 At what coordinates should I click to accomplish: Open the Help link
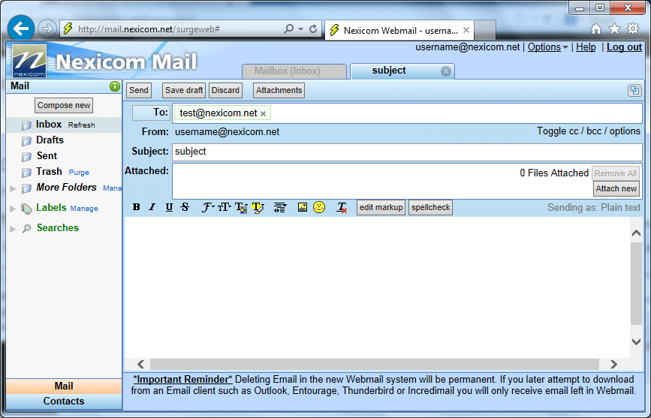coord(586,47)
